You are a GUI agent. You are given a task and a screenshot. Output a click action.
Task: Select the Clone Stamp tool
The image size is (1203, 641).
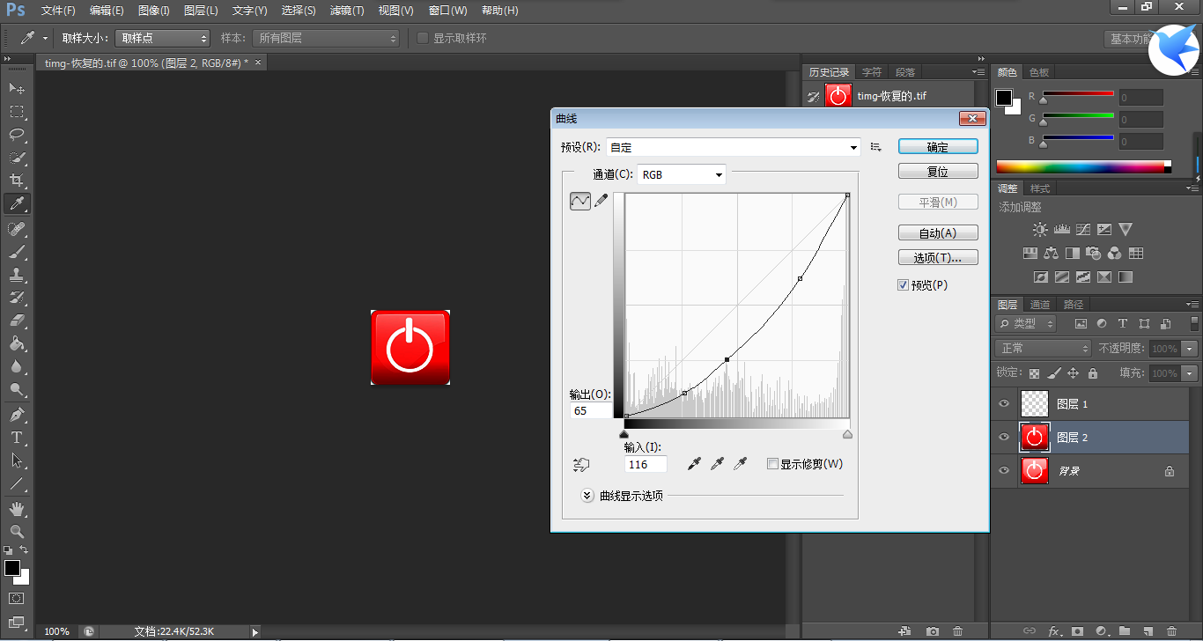click(x=17, y=275)
